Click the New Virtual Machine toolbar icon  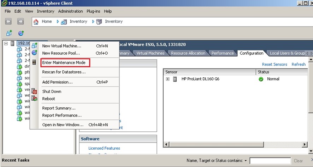tap(9, 33)
